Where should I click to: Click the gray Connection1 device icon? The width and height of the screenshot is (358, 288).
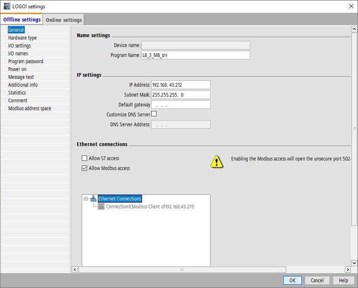tap(101, 207)
